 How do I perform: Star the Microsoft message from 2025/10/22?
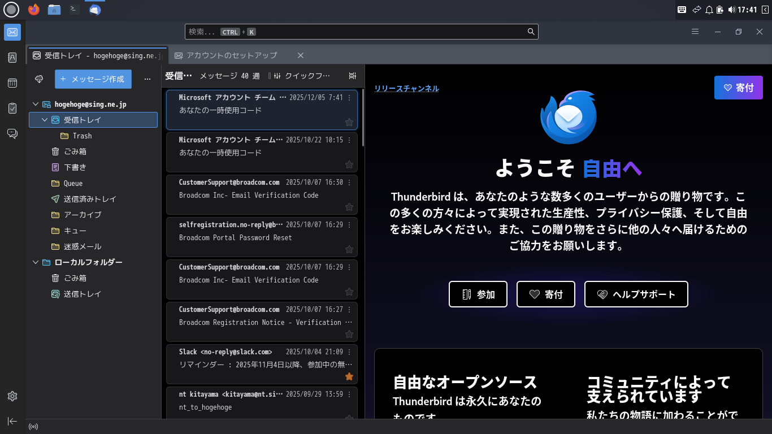tap(349, 164)
